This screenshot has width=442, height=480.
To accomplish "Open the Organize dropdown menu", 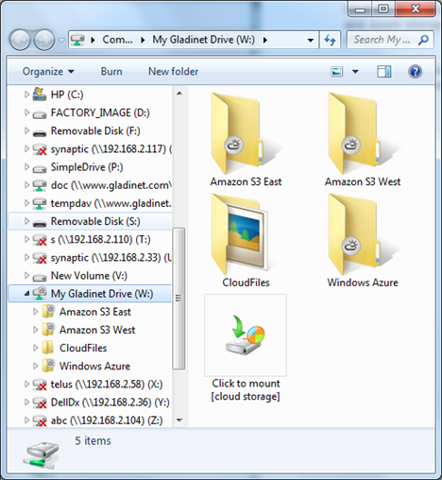I will 48,72.
